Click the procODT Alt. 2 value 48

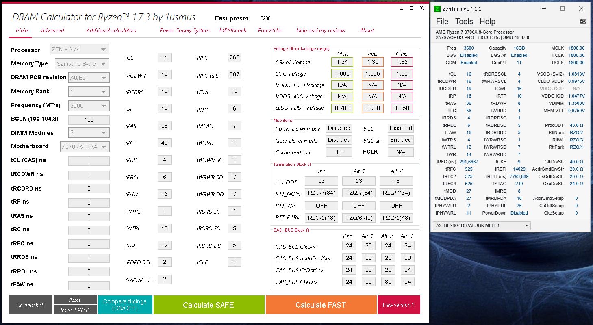[396, 181]
